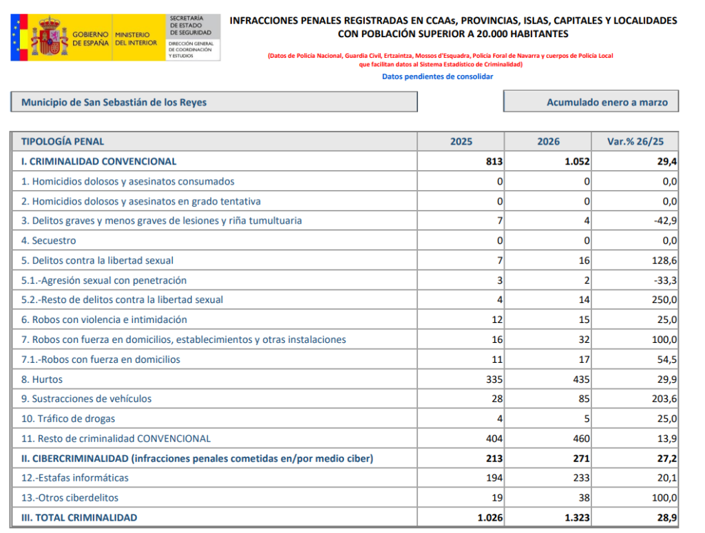Select the '54,5' variation value

click(x=667, y=359)
